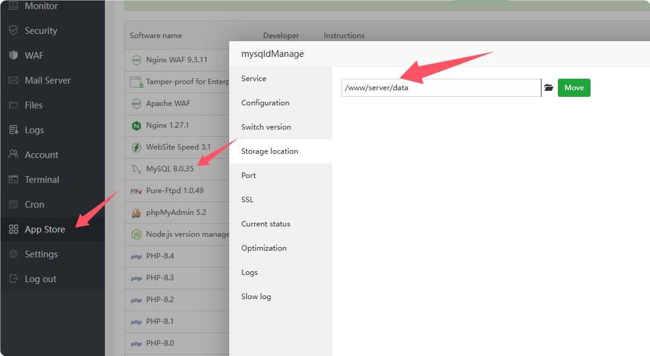Click the Terminal sidebar icon
The height and width of the screenshot is (356, 650).
[x=13, y=179]
